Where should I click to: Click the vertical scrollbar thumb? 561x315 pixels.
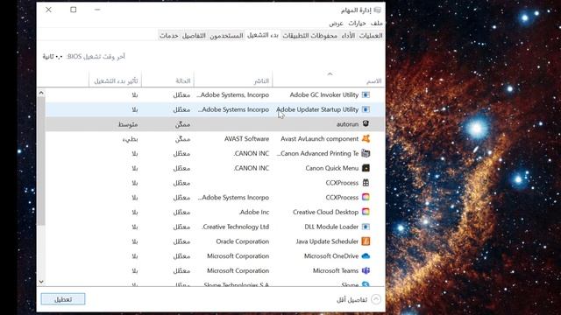coord(41,161)
